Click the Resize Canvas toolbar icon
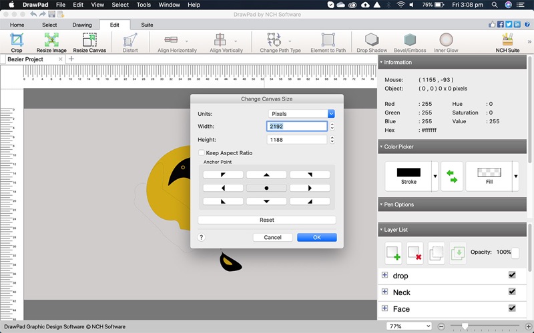 point(89,41)
